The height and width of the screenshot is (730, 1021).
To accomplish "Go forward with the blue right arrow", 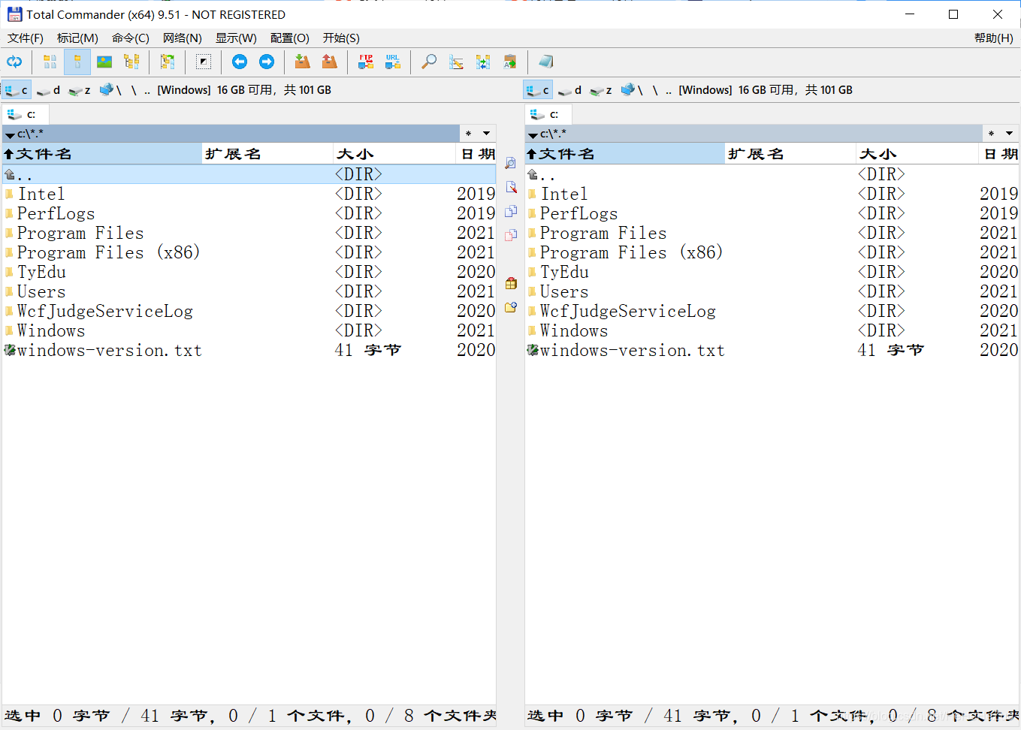I will (x=267, y=62).
